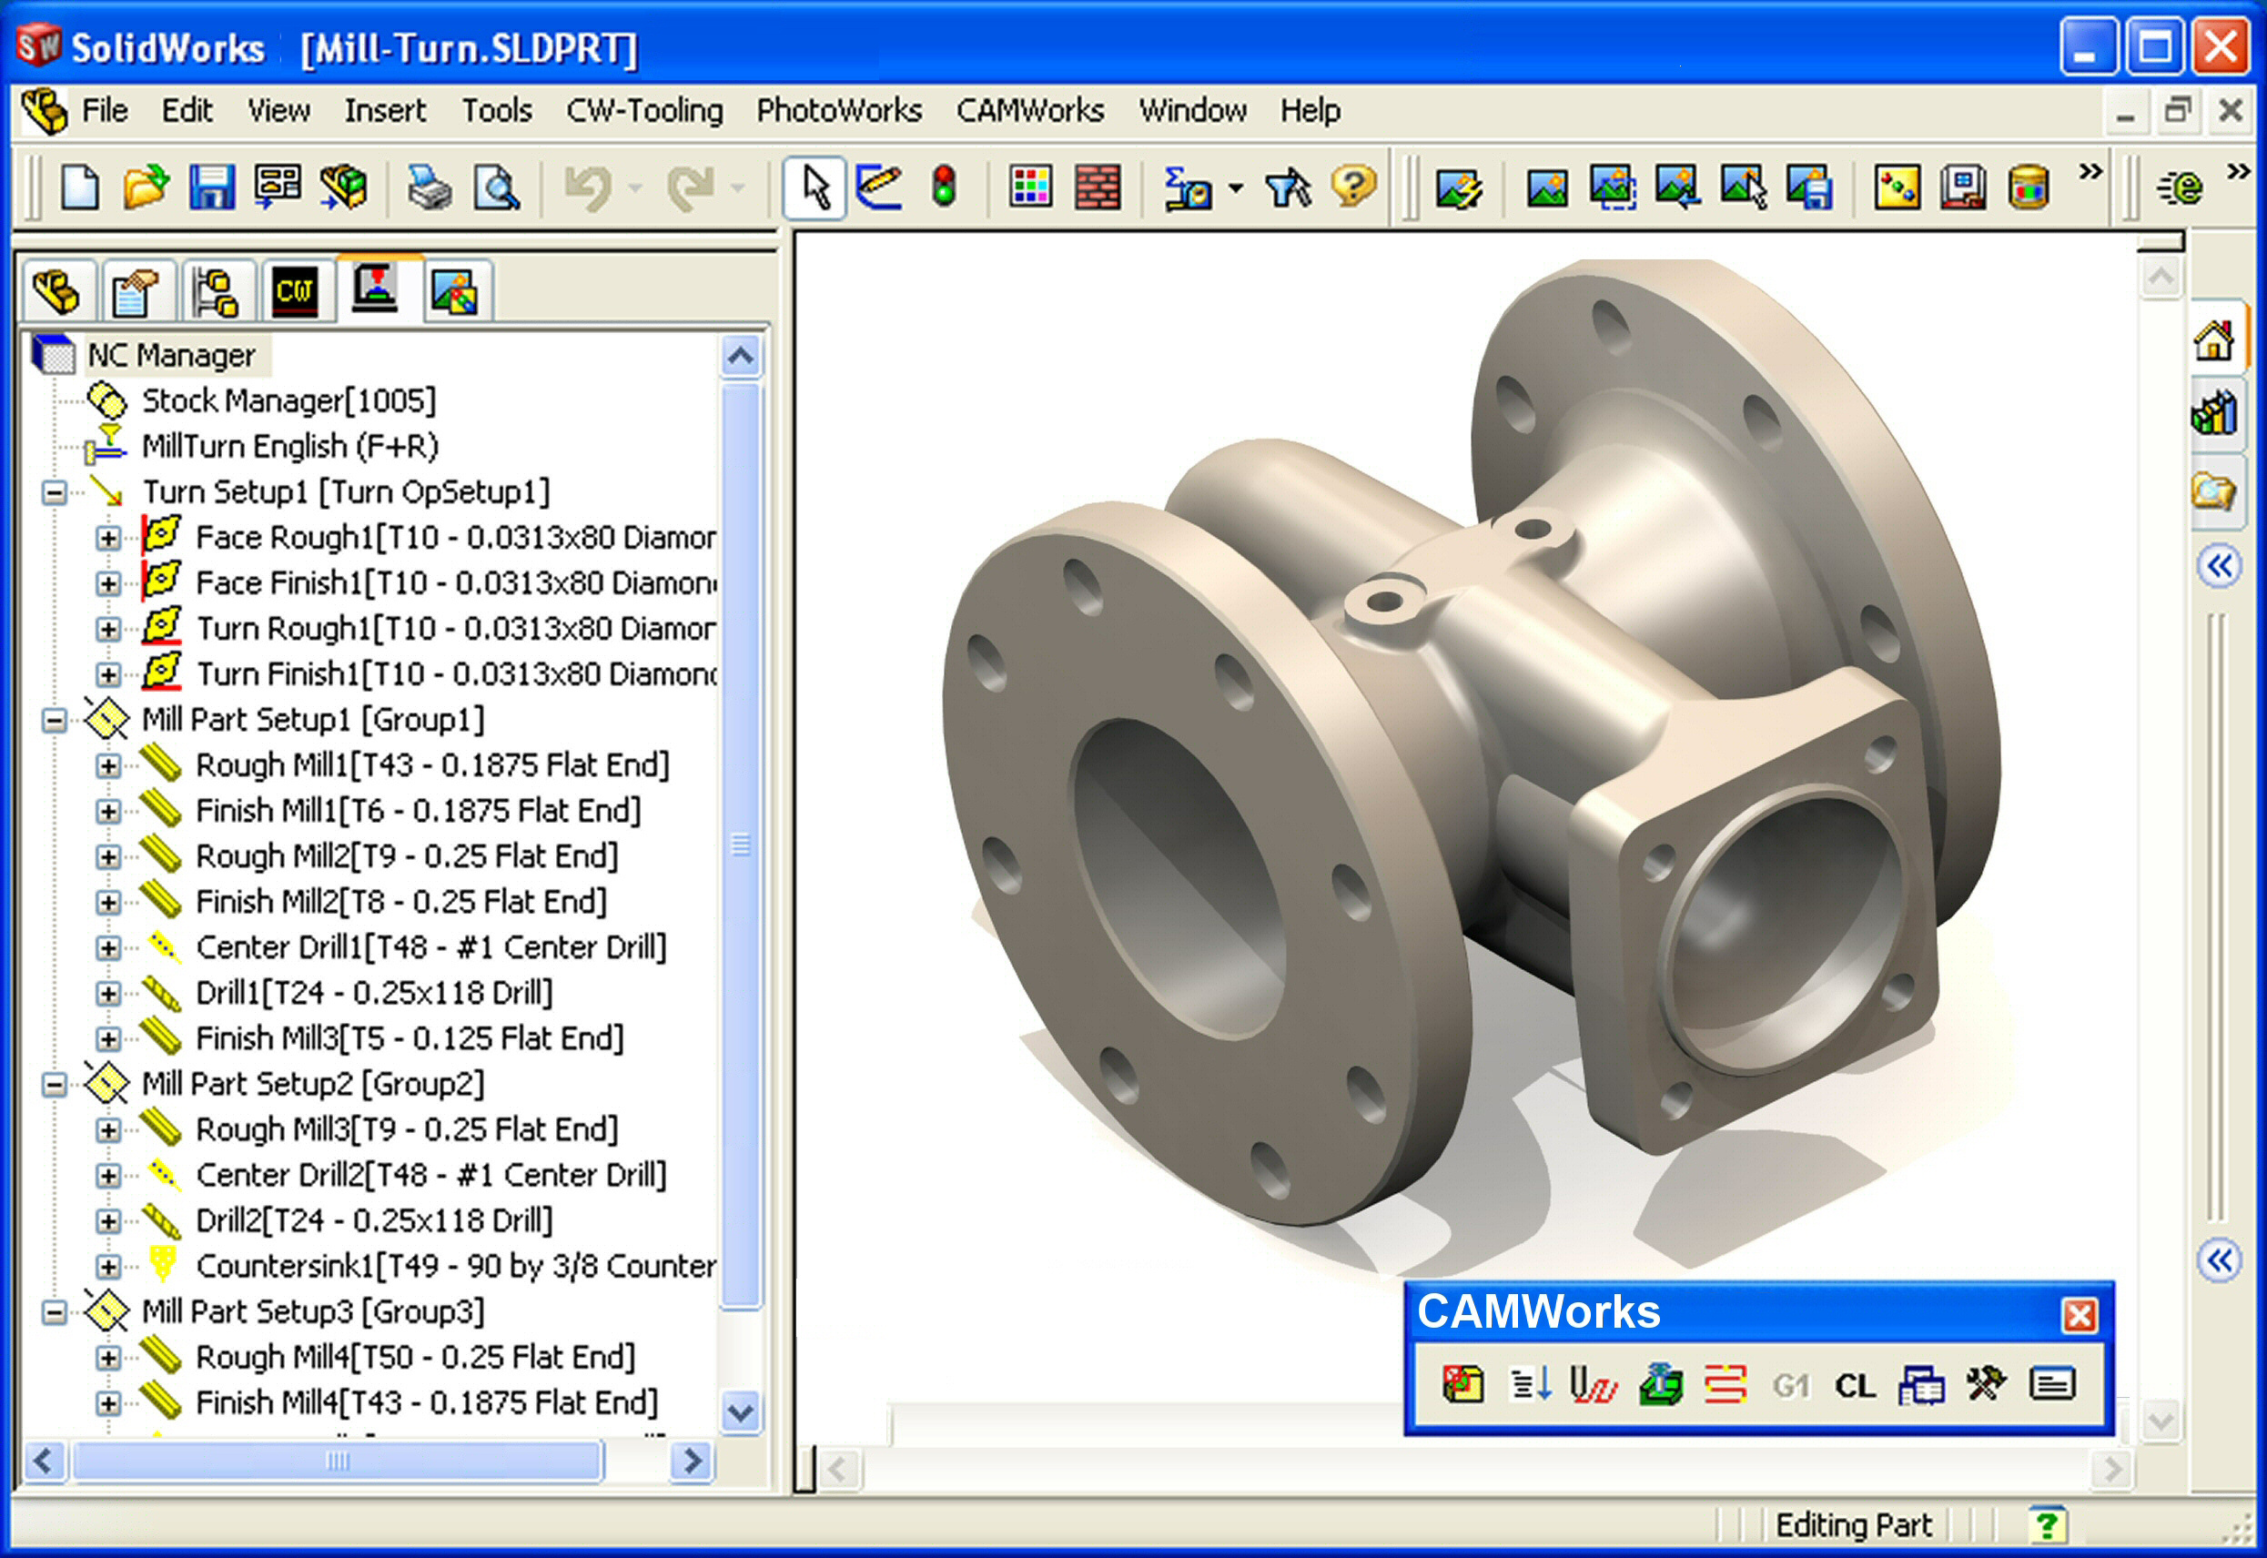This screenshot has height=1558, width=2267.
Task: Click the yellow question mark help icon
Action: (x=1352, y=187)
